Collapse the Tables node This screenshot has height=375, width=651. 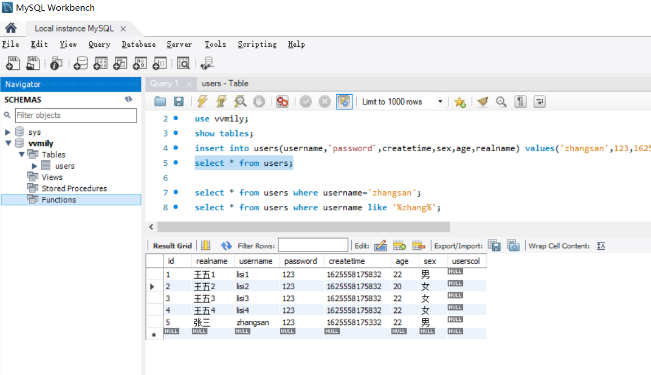point(21,155)
